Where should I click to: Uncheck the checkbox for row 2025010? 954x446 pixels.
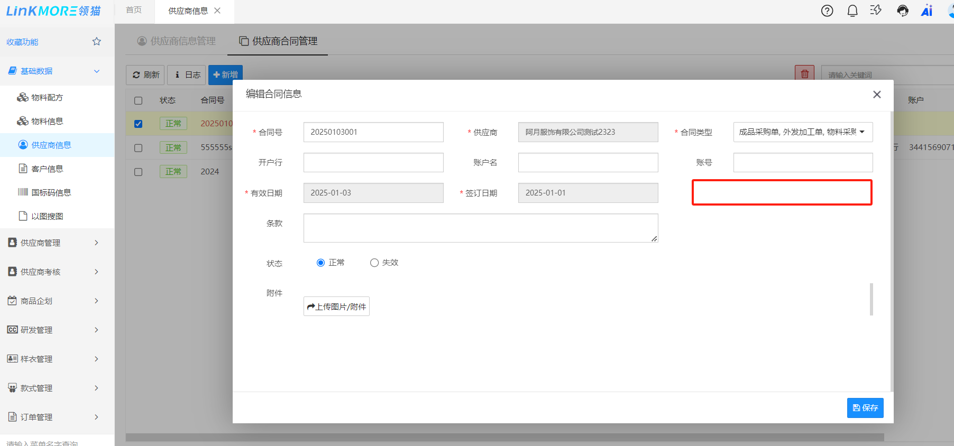pyautogui.click(x=139, y=124)
